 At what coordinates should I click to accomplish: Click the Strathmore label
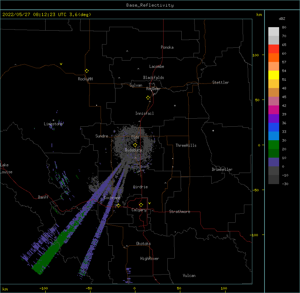[180, 212]
